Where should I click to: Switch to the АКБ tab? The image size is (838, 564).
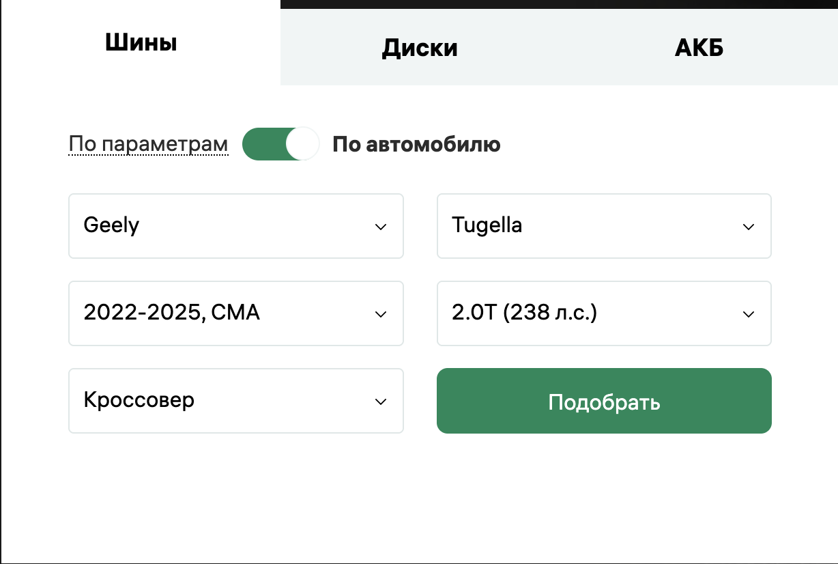[x=698, y=46]
